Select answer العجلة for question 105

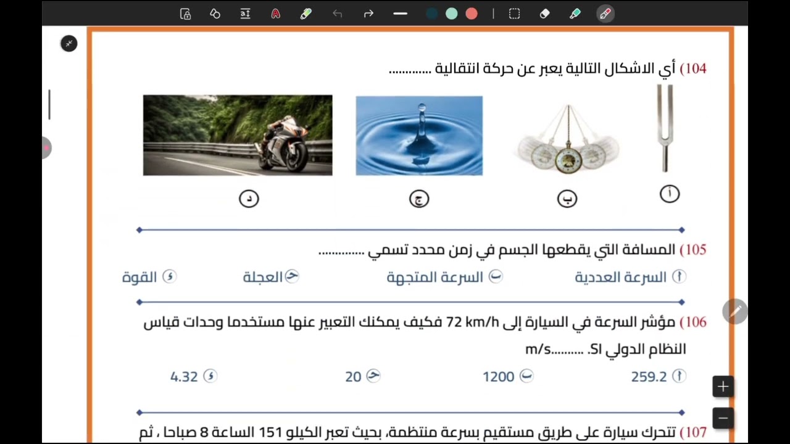click(x=271, y=277)
